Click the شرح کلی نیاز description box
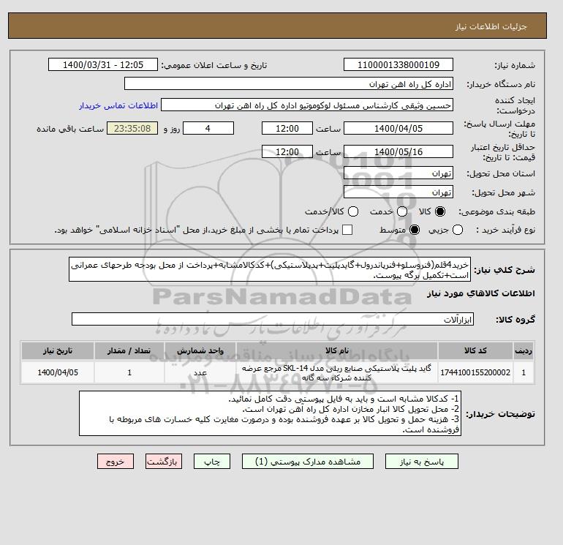This screenshot has height=545, width=563. coord(270,269)
